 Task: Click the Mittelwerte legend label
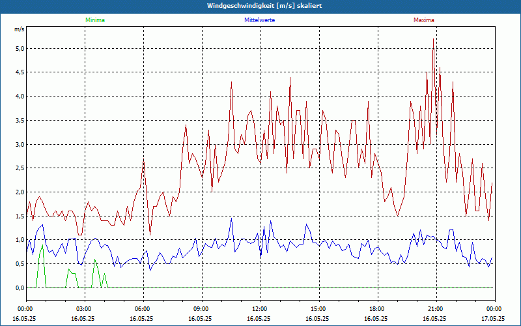coord(259,20)
